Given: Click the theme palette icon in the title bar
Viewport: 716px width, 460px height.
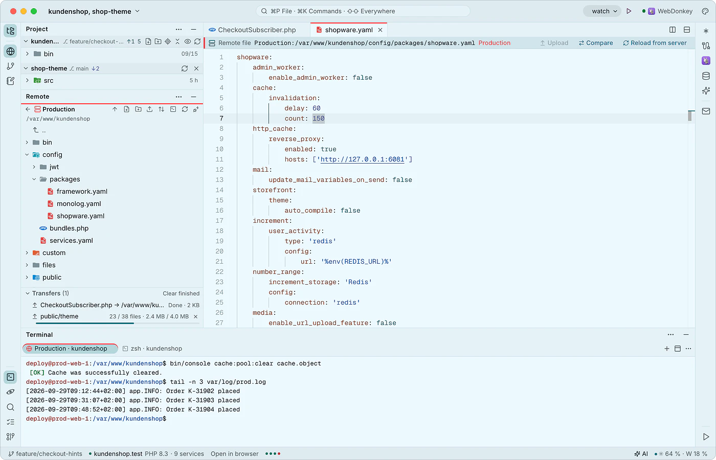Looking at the screenshot, I should click(x=705, y=11).
